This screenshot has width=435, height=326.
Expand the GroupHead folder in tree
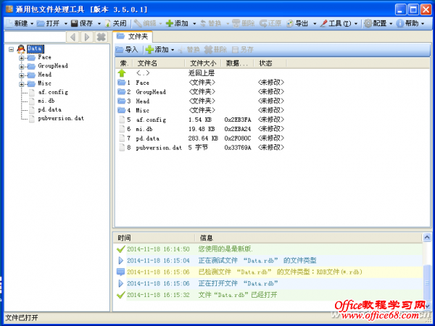[21, 67]
